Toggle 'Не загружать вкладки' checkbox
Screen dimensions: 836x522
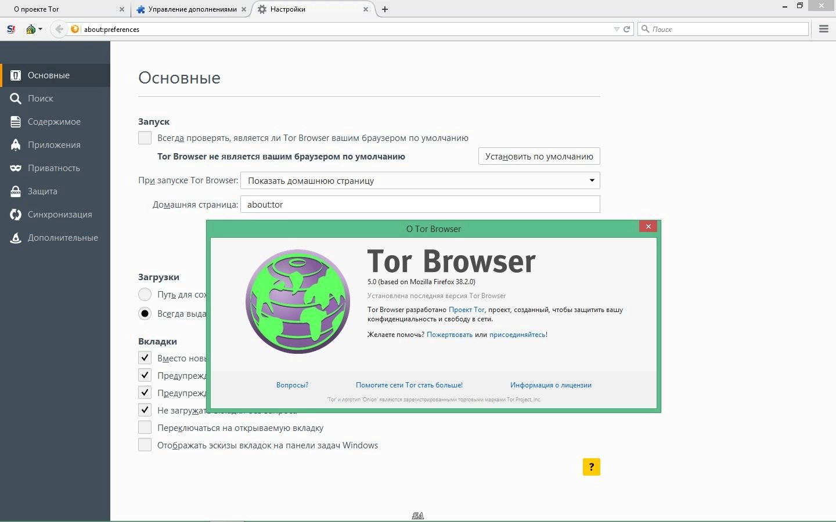[x=145, y=410]
